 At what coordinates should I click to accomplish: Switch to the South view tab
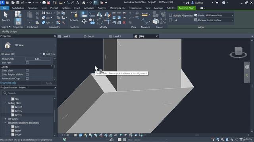coord(91,36)
